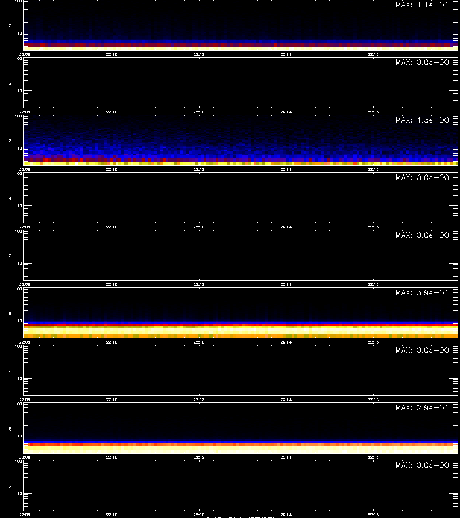Select the 4F panel axis label
Screen dimensions: 460x518
pos(10,197)
